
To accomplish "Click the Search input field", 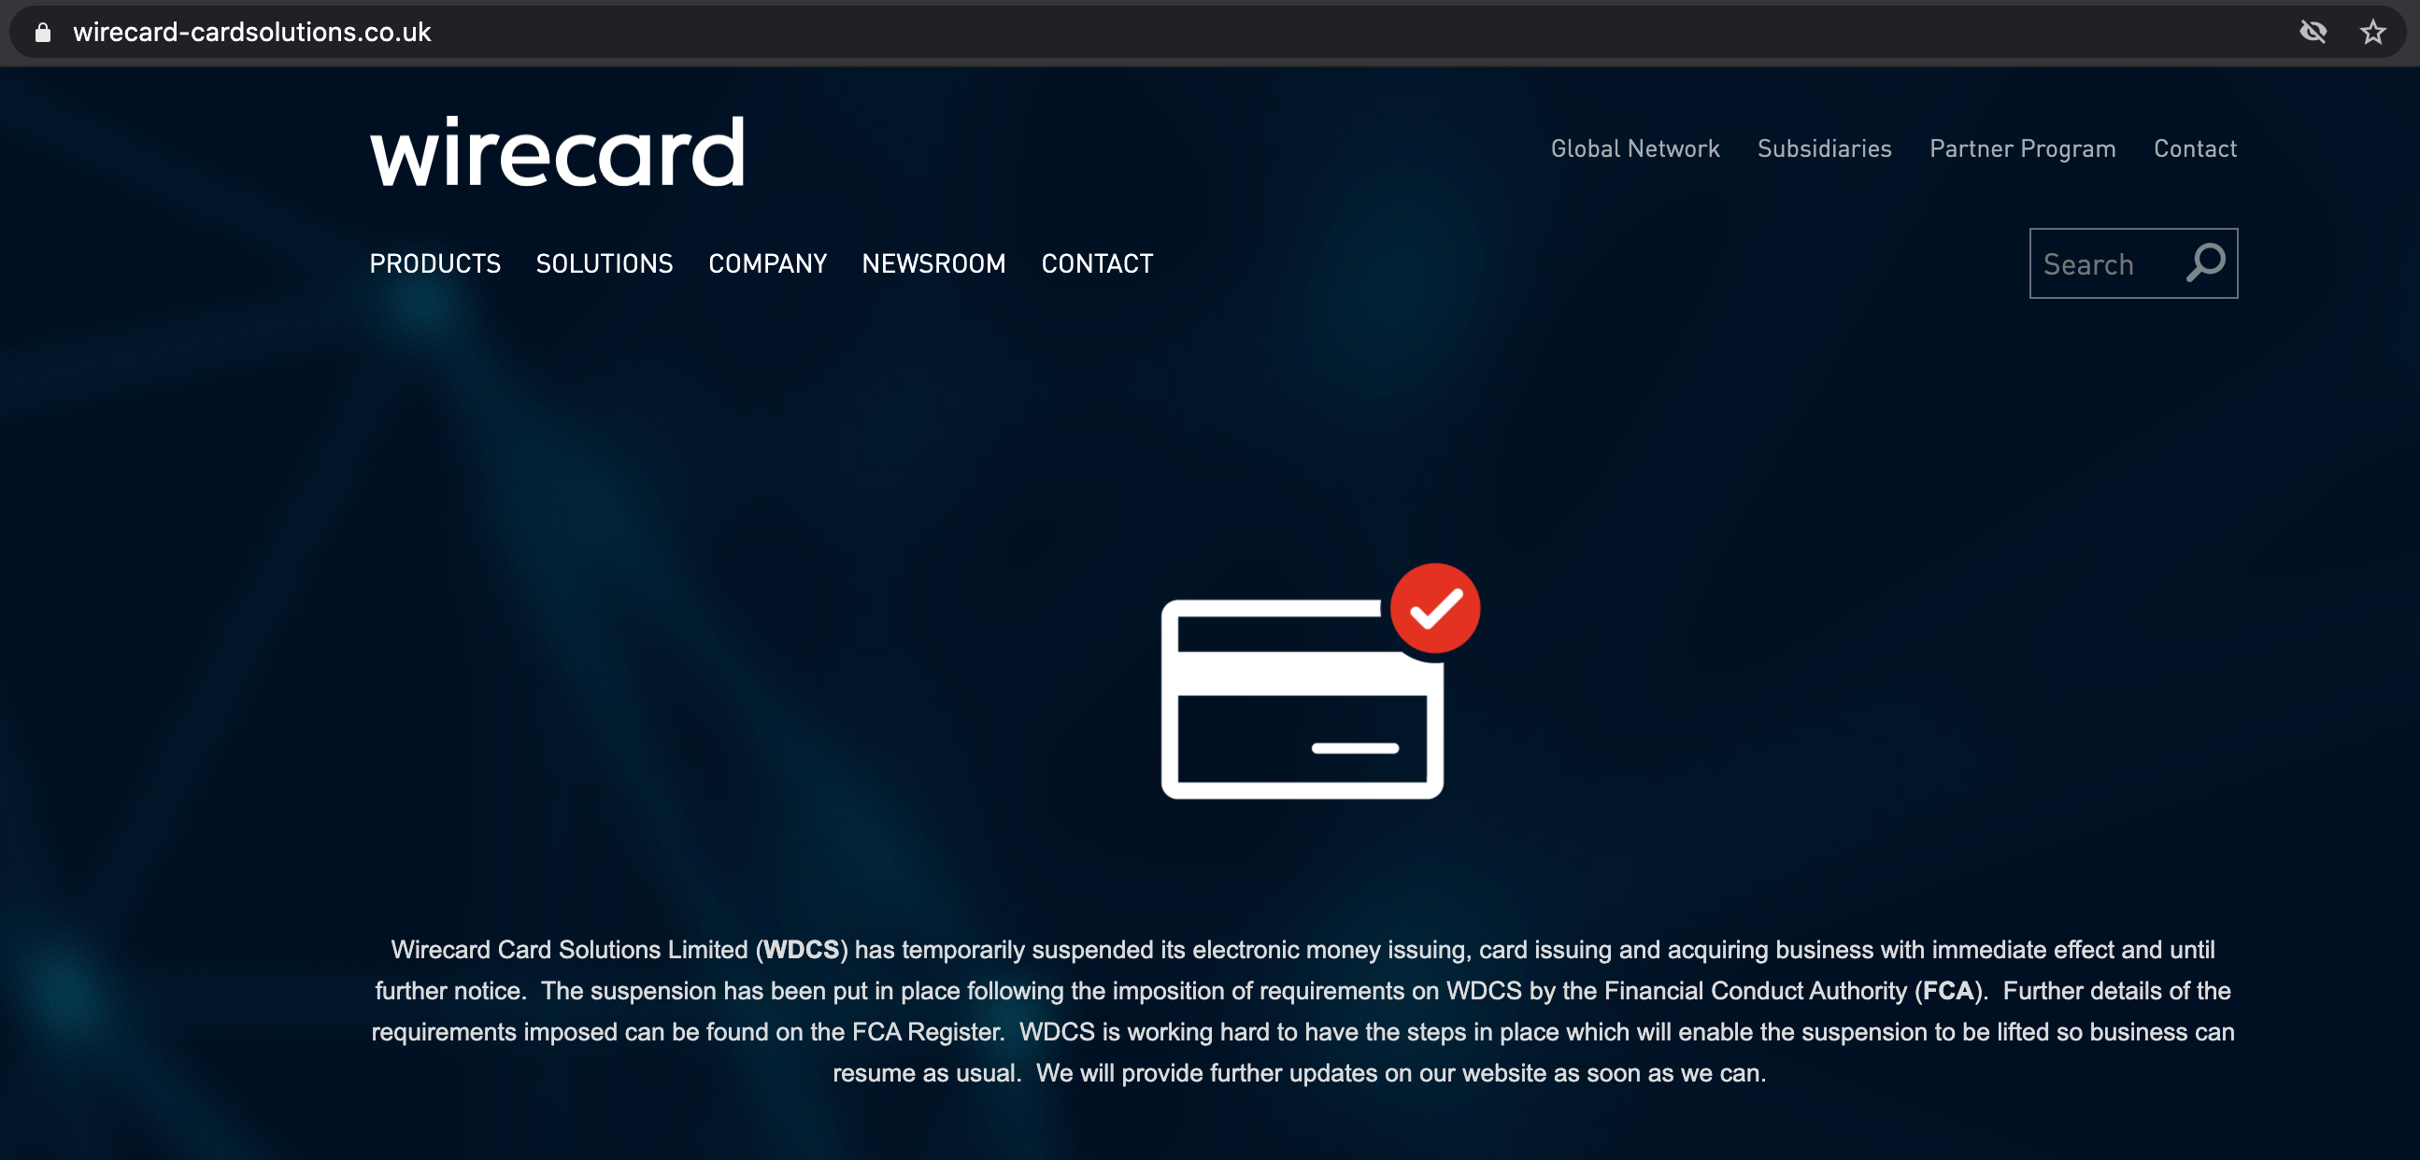I will click(x=2107, y=262).
